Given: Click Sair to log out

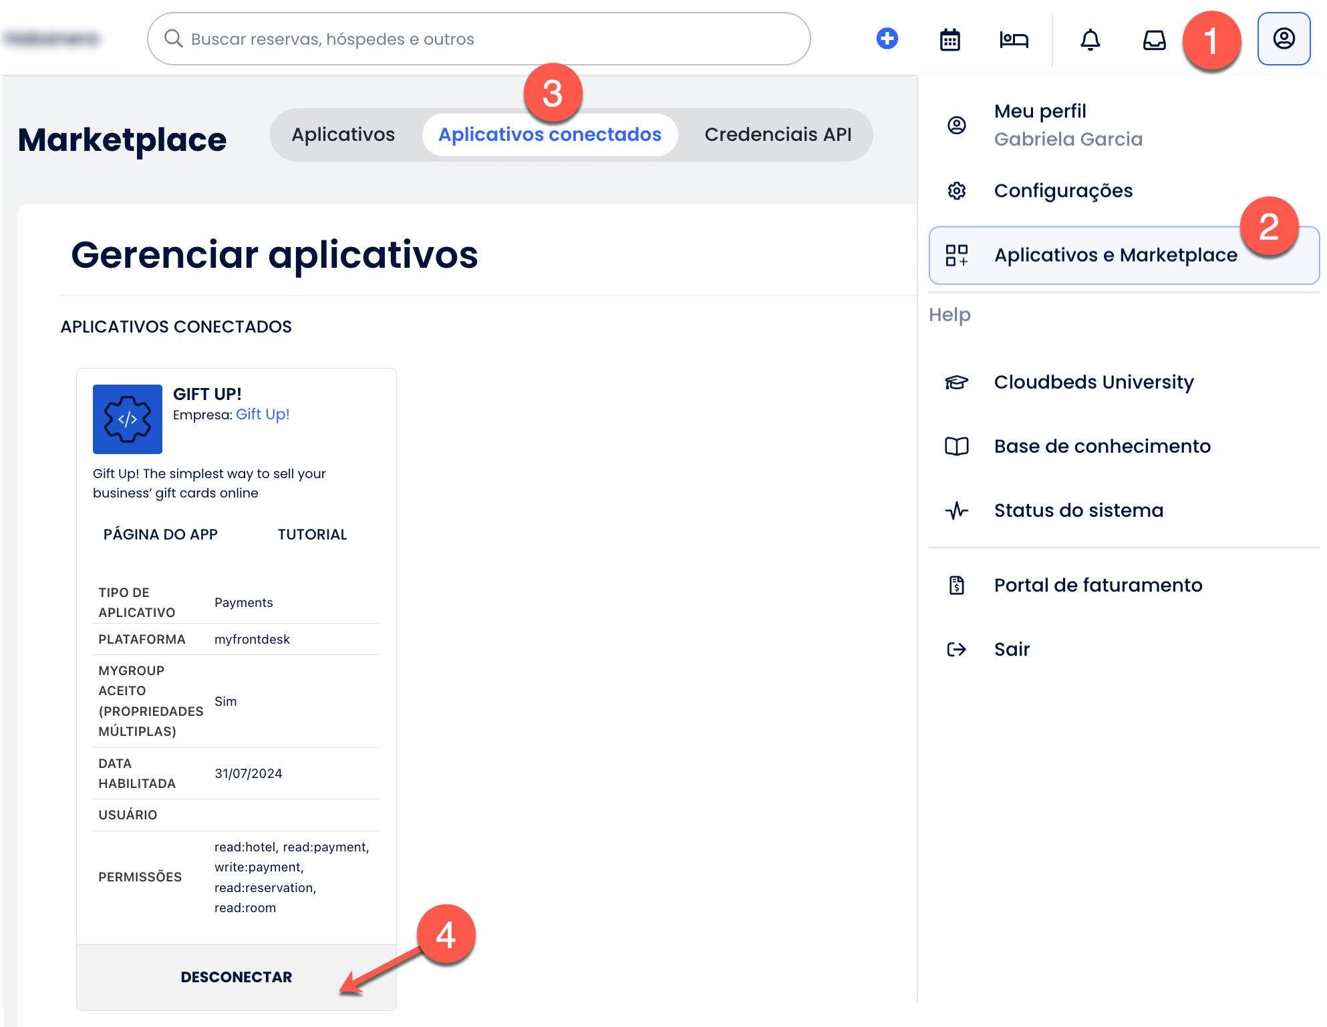Looking at the screenshot, I should click(1011, 649).
